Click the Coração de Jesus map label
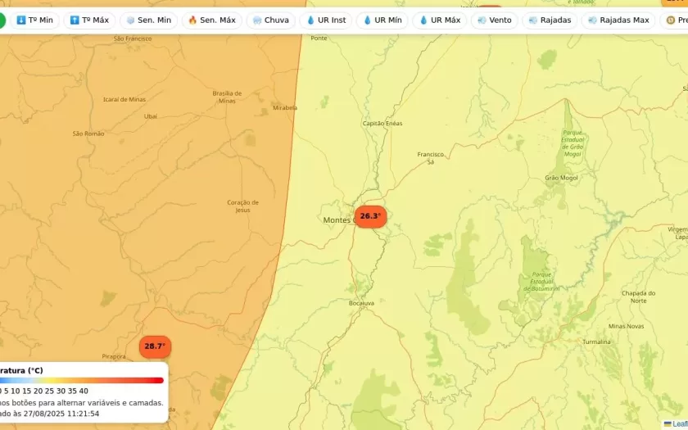The image size is (688, 430). click(242, 206)
